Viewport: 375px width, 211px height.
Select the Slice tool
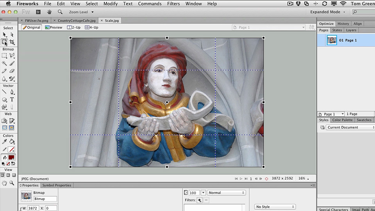click(12, 121)
